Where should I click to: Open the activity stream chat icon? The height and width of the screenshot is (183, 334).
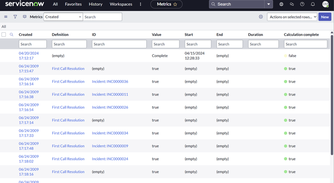pyautogui.click(x=25, y=17)
